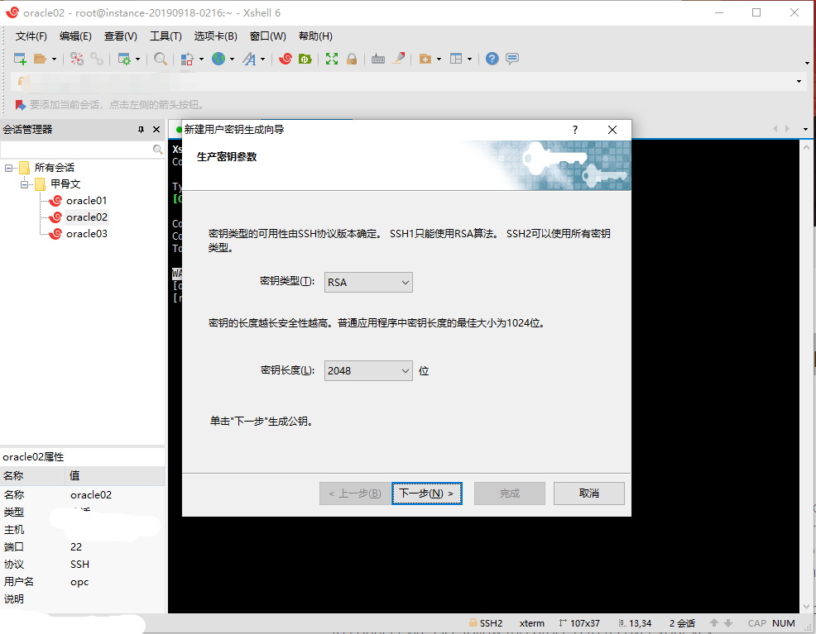Screen dimensions: 816x634
Task: Toggle CAP indicator in status bar
Action: point(756,622)
